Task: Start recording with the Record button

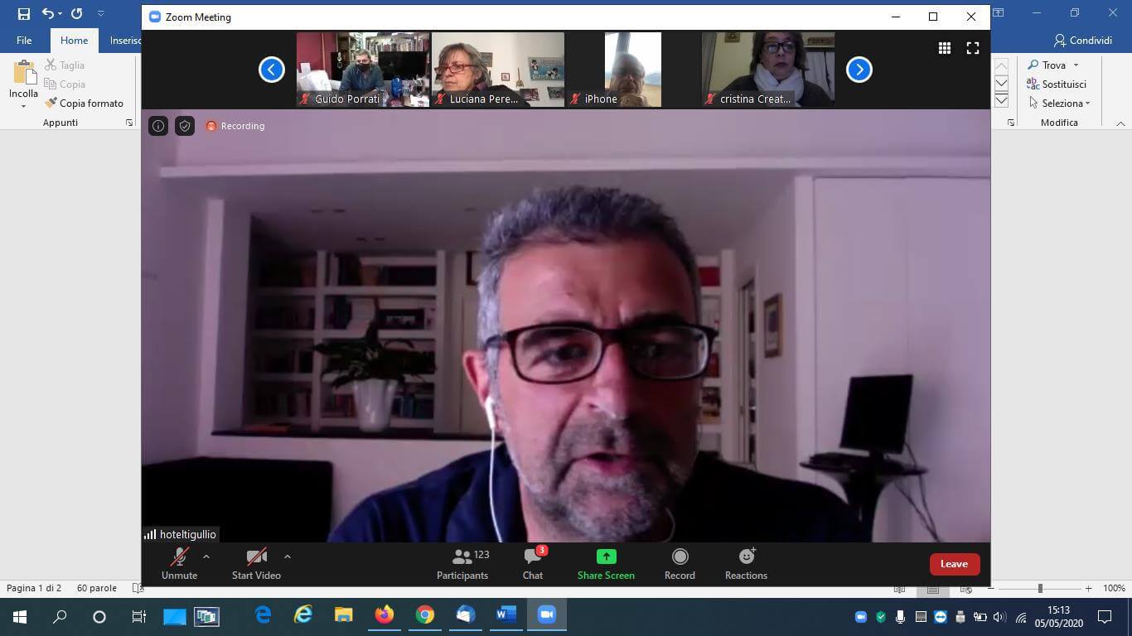Action: 680,564
